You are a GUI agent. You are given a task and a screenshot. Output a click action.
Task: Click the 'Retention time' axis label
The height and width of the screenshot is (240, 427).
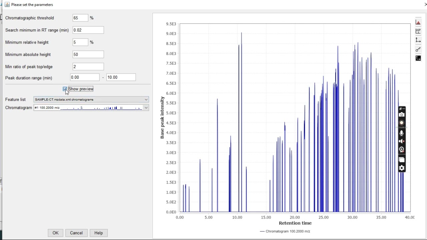click(295, 223)
